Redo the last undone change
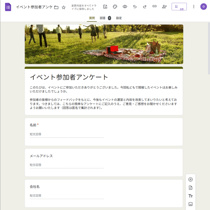This screenshot has width=210, height=210. (x=145, y=7)
